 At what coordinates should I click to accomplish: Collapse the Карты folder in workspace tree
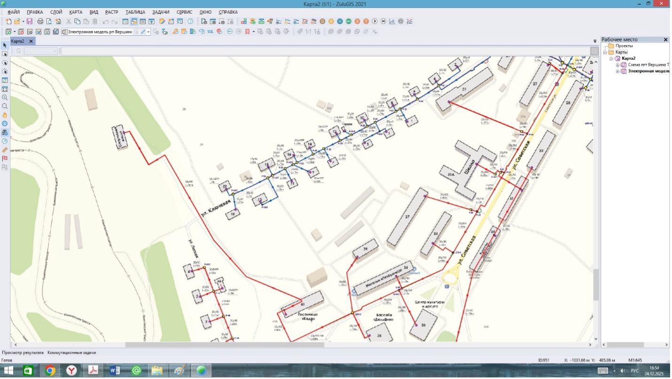[605, 52]
